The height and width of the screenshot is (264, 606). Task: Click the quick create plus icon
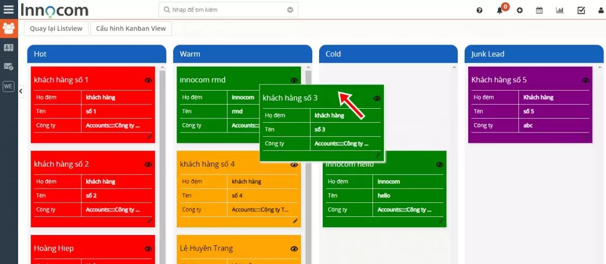(x=520, y=10)
